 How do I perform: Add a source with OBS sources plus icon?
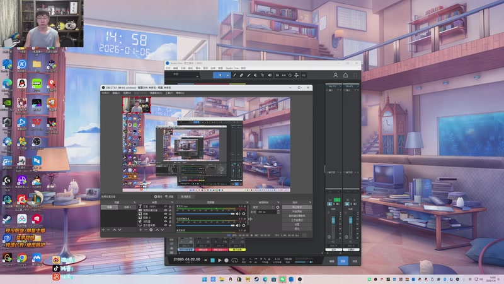click(140, 230)
